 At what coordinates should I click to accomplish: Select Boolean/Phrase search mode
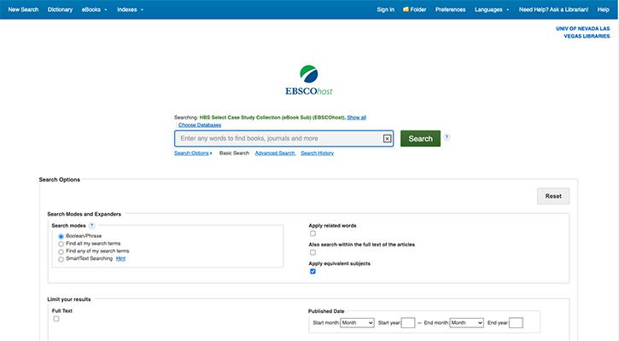[x=61, y=236]
